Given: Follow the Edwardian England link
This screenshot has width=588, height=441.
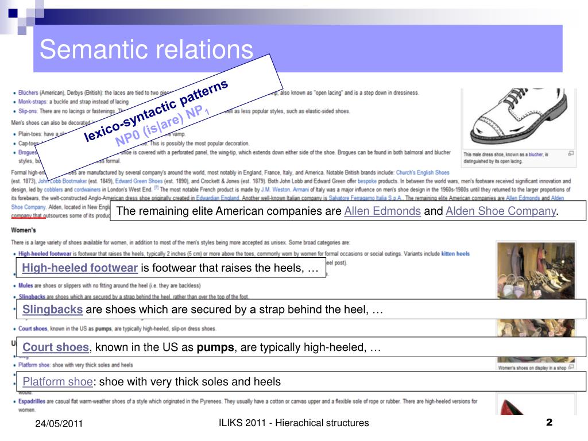Looking at the screenshot, I should click(218, 198).
